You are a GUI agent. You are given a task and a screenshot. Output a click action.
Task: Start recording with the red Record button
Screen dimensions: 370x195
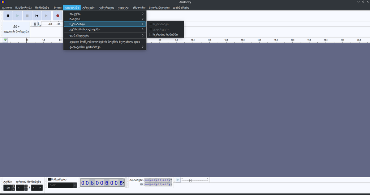[x=57, y=16]
